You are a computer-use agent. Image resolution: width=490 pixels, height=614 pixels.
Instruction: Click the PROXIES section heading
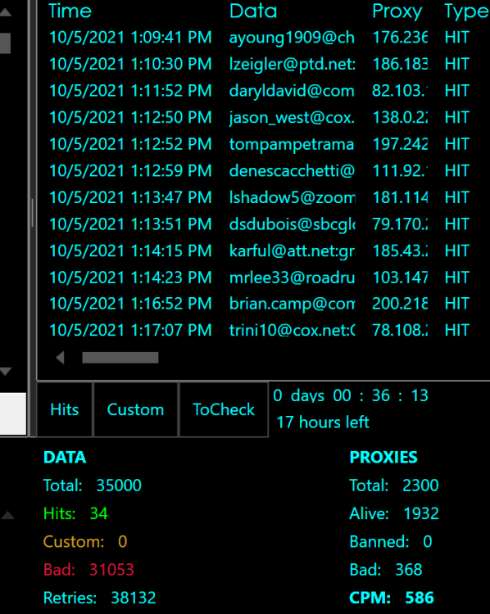click(x=383, y=458)
